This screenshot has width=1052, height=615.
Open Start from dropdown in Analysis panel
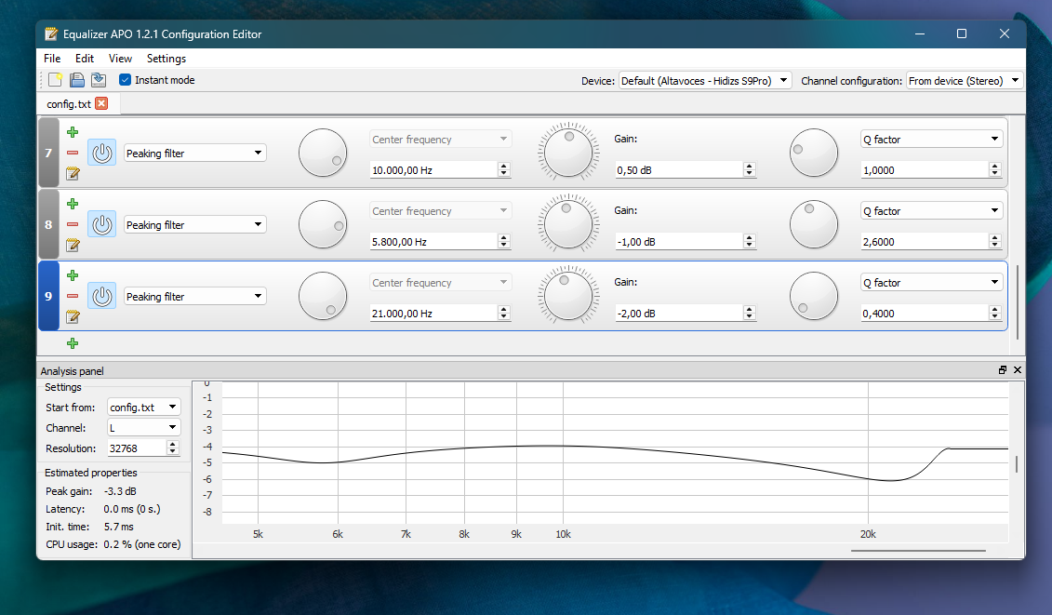point(144,407)
